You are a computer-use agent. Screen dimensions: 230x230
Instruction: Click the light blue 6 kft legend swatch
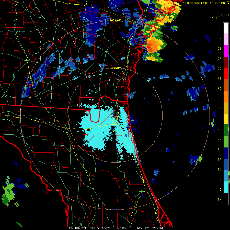coord(226,176)
